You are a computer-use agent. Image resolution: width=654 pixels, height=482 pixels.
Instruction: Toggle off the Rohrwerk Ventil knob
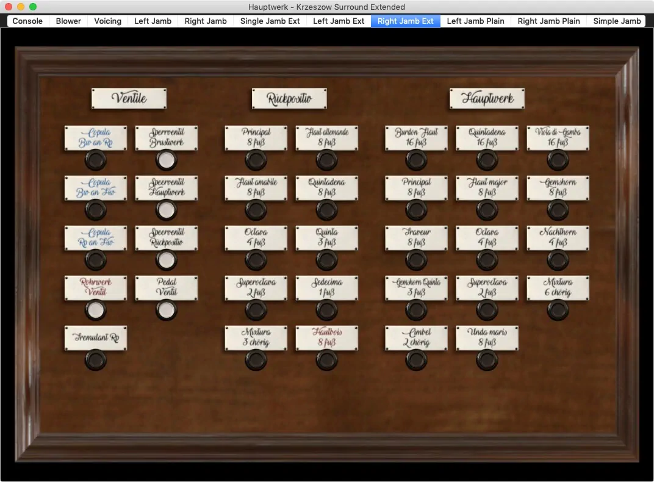coord(95,310)
